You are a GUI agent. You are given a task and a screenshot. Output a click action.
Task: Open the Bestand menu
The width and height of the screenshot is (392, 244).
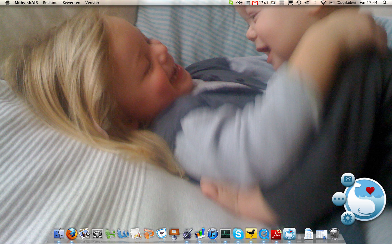coord(50,3)
